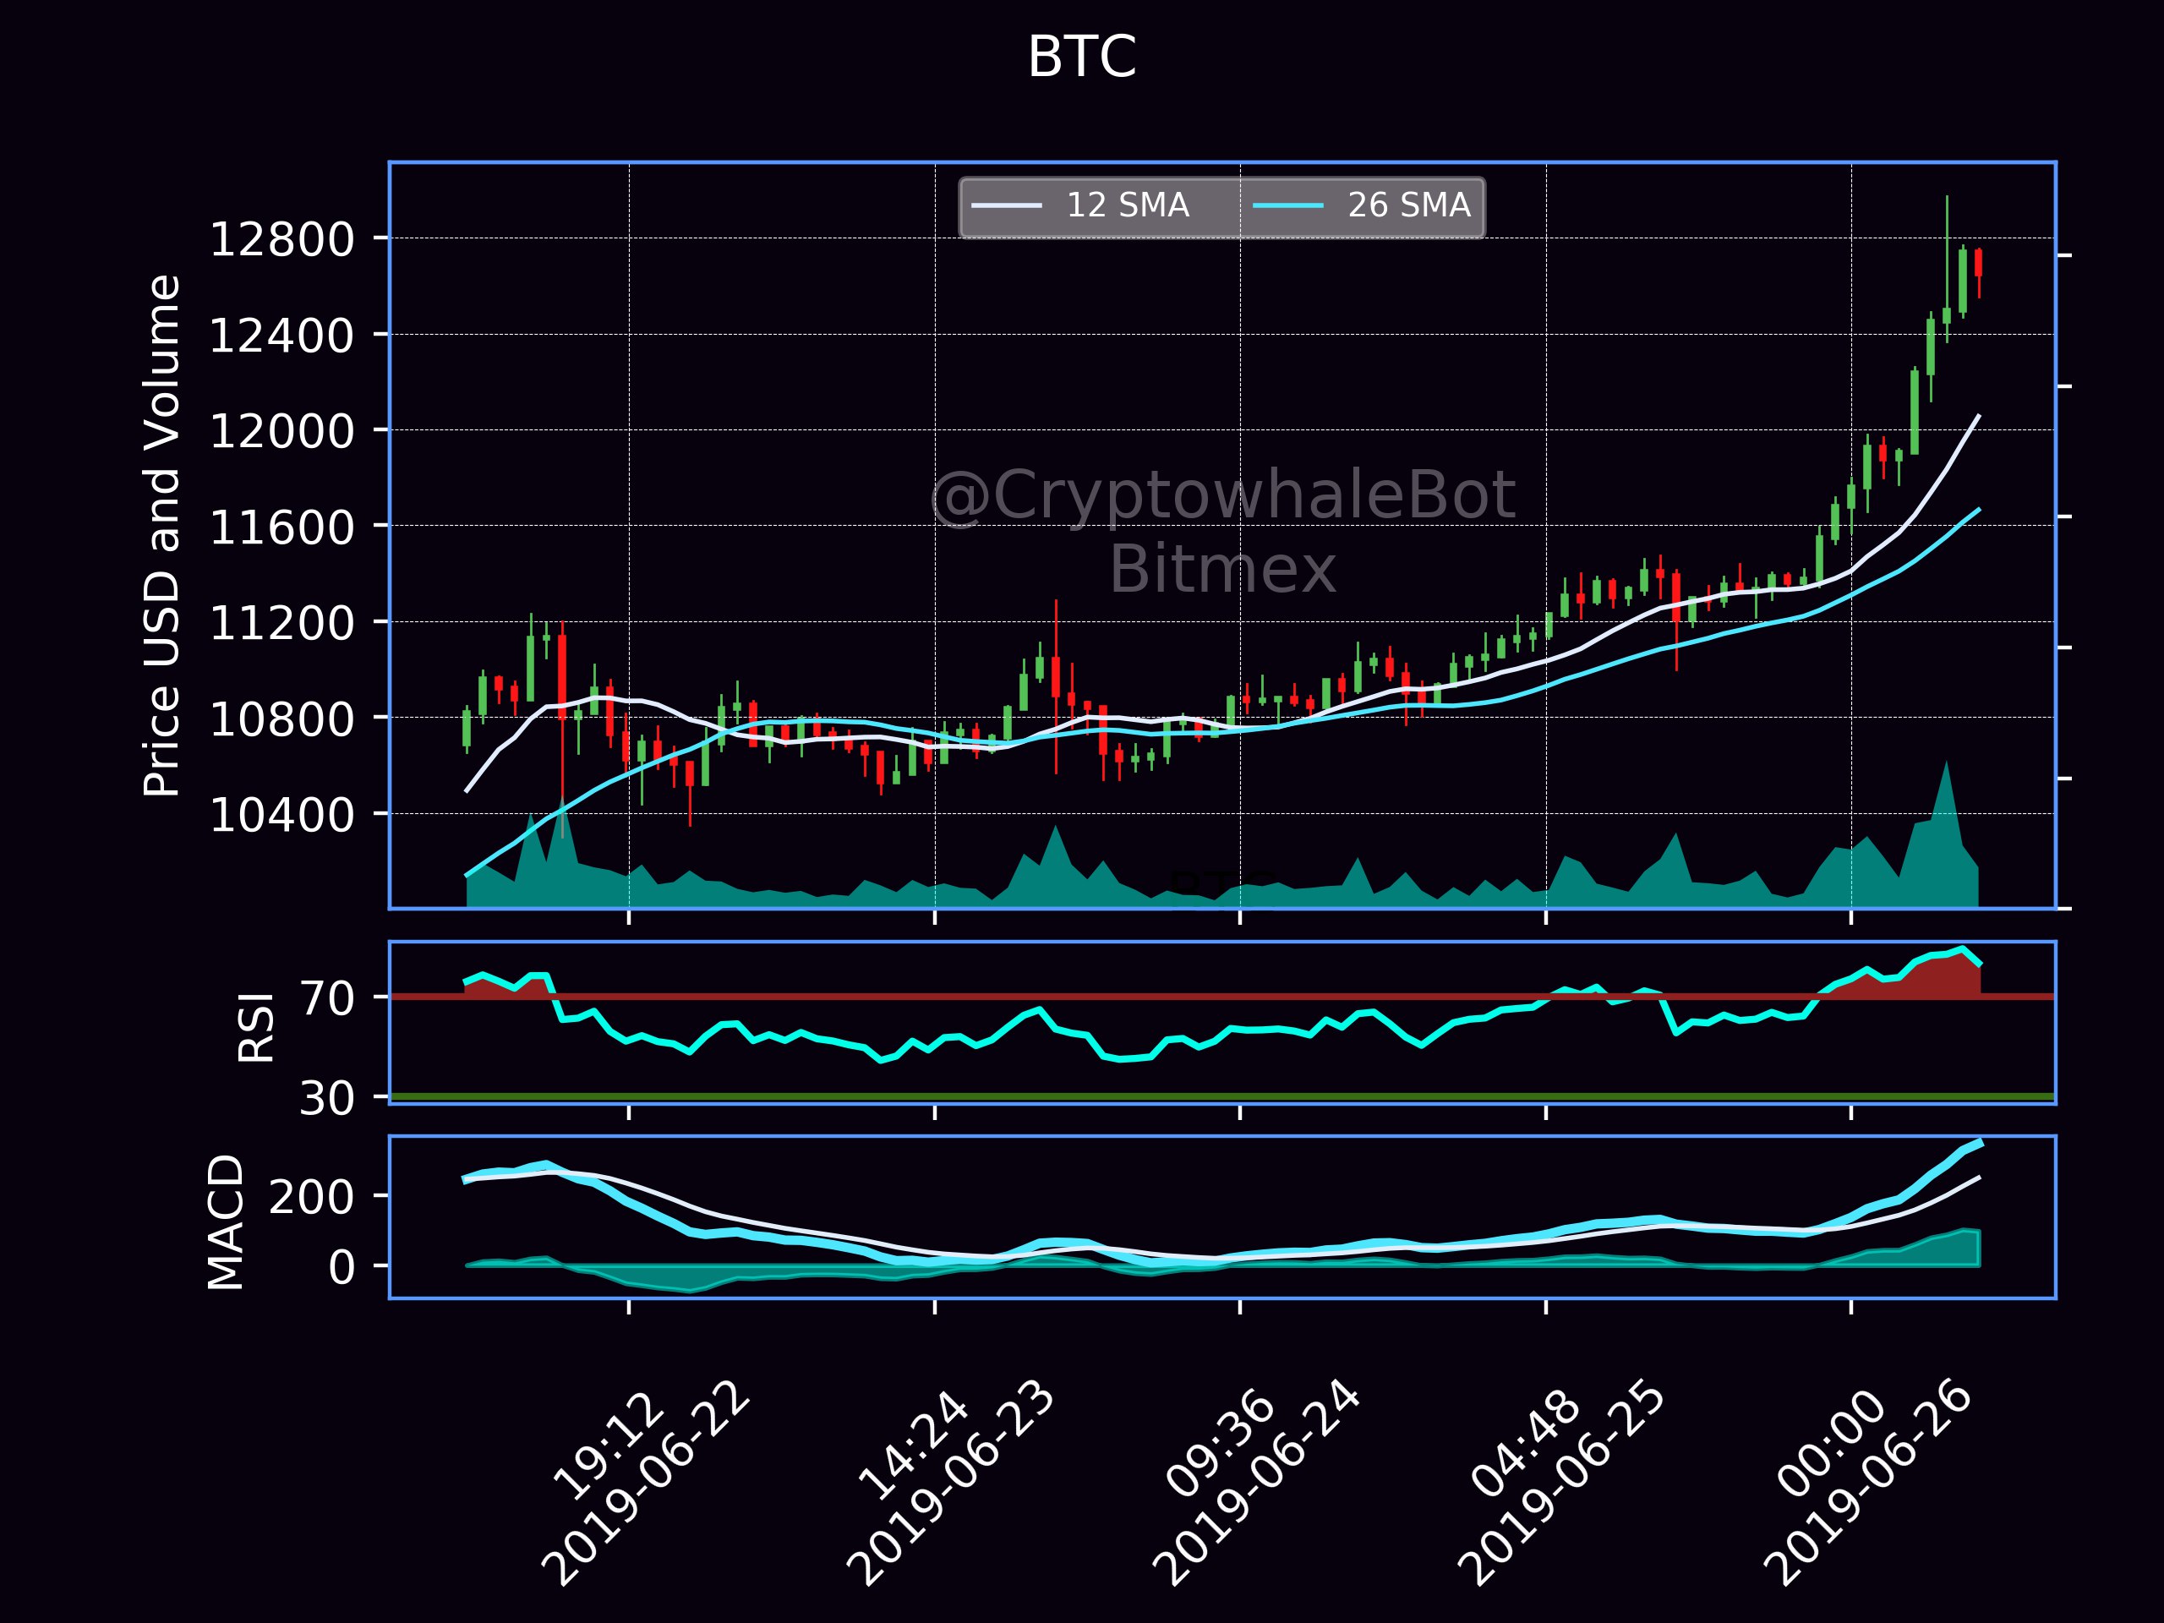Image resolution: width=2164 pixels, height=1623 pixels.
Task: Click the 09:36 2019-06-24 date label
Action: click(1257, 1482)
